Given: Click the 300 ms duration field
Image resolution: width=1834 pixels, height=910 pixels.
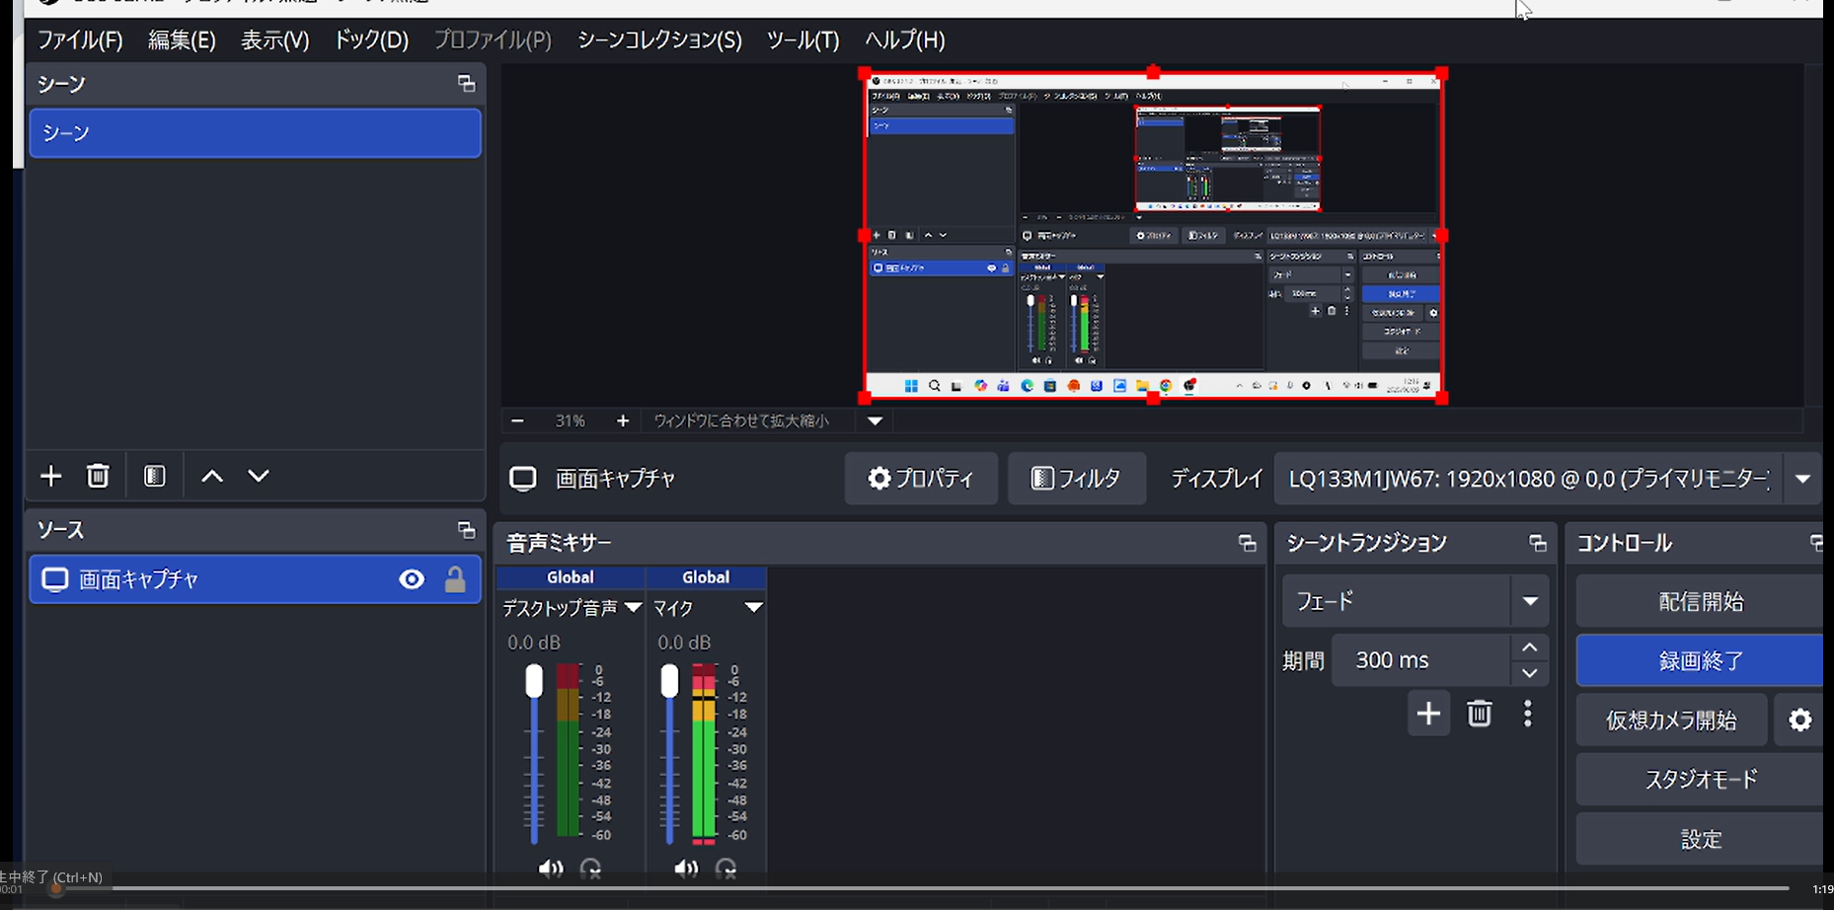Looking at the screenshot, I should coord(1421,660).
